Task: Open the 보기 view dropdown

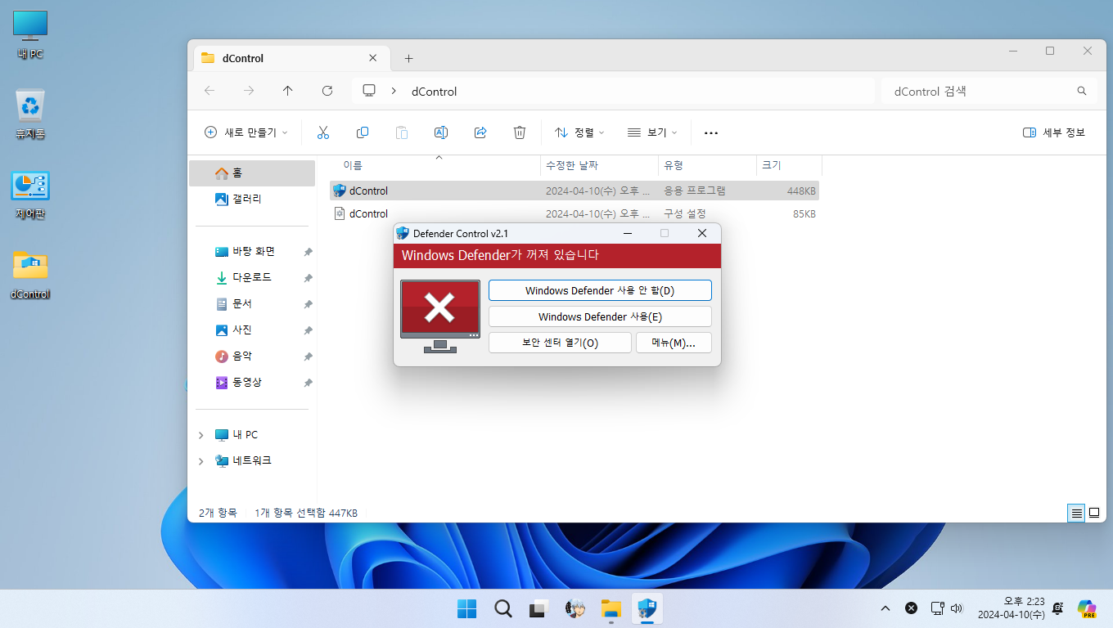Action: (x=652, y=132)
